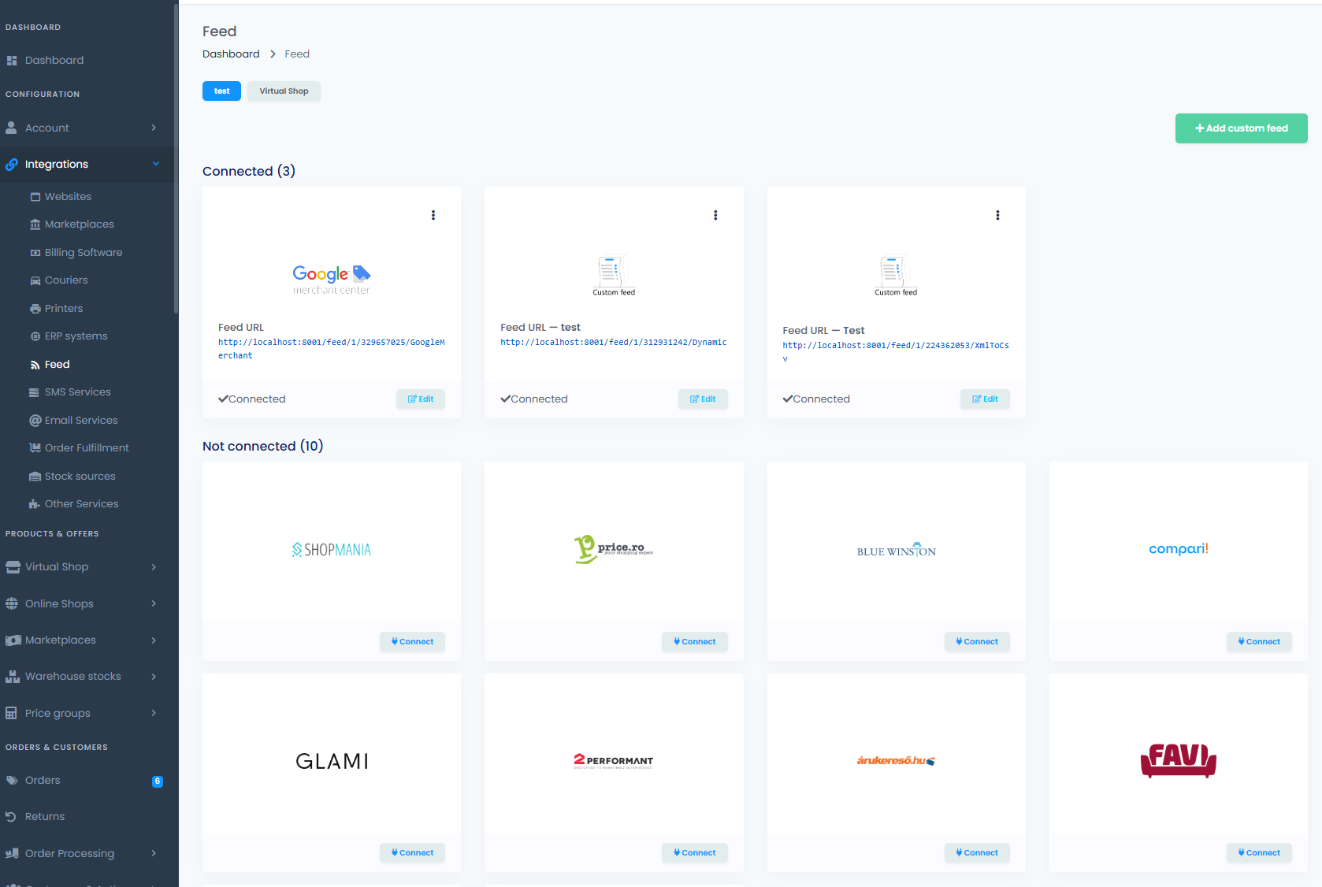Image resolution: width=1322 pixels, height=887 pixels.
Task: Open Billing Software menu item
Action: 83,253
